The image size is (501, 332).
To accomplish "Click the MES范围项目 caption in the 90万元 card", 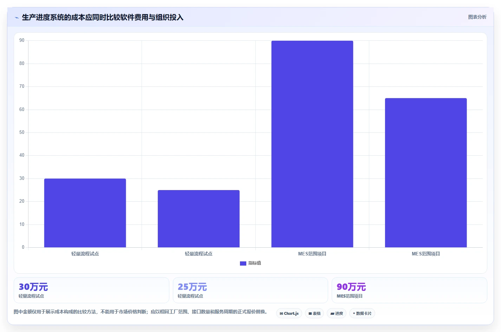I will (x=350, y=296).
